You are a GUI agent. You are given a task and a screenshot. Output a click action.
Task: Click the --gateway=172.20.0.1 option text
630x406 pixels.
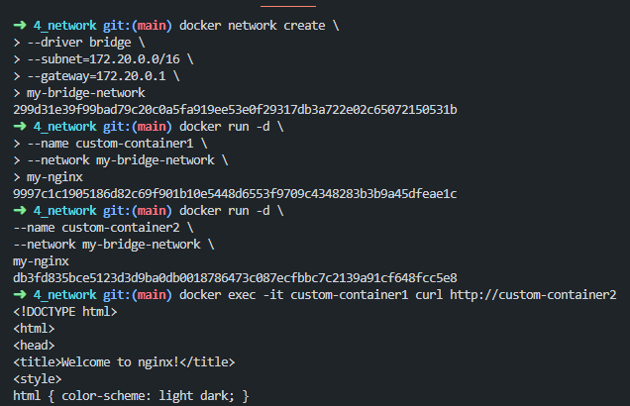click(96, 76)
